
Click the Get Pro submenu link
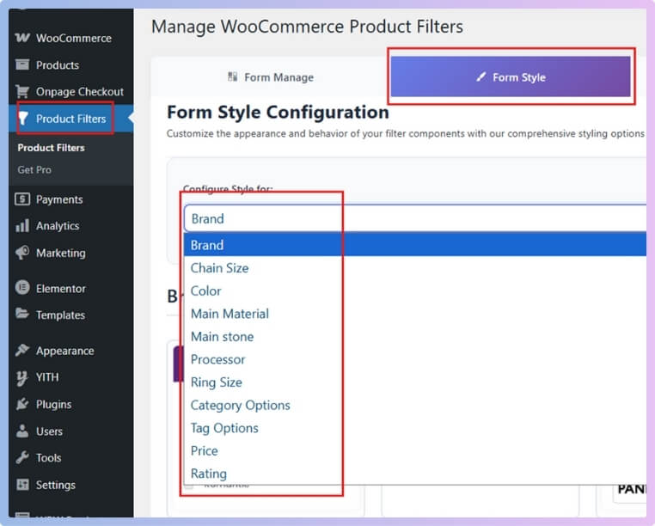pos(34,169)
